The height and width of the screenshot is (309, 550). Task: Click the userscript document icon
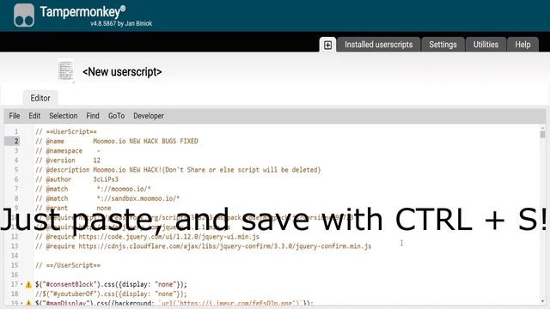click(66, 71)
